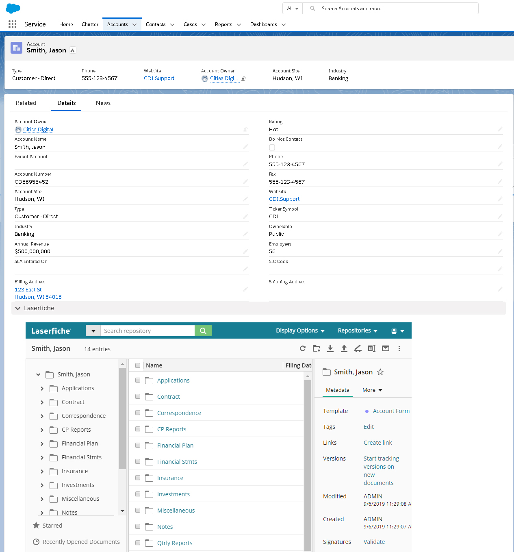
Task: Check the Applications folder row checkbox
Action: (x=138, y=380)
